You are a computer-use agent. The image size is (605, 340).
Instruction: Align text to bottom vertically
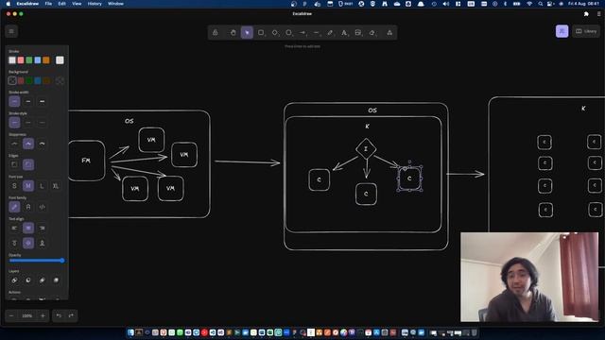pyautogui.click(x=42, y=244)
